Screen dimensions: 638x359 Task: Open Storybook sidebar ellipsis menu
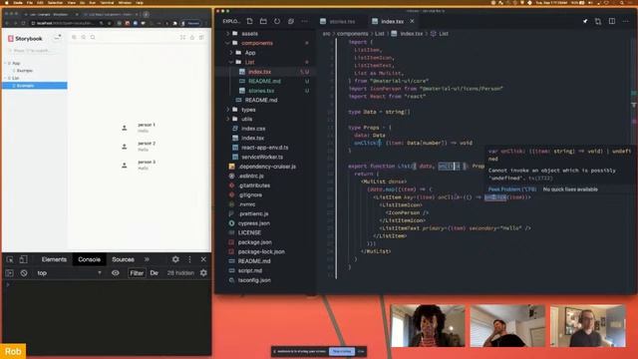click(x=58, y=38)
